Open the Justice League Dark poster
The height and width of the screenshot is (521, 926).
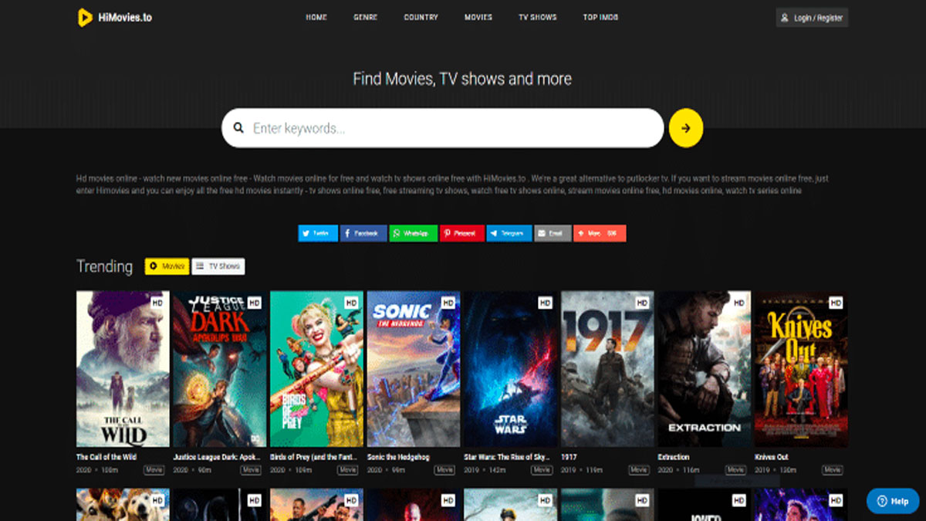point(220,369)
